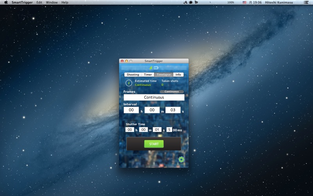Click the cursor arrow menu bar icon
The image size is (313, 196).
click(x=196, y=2)
